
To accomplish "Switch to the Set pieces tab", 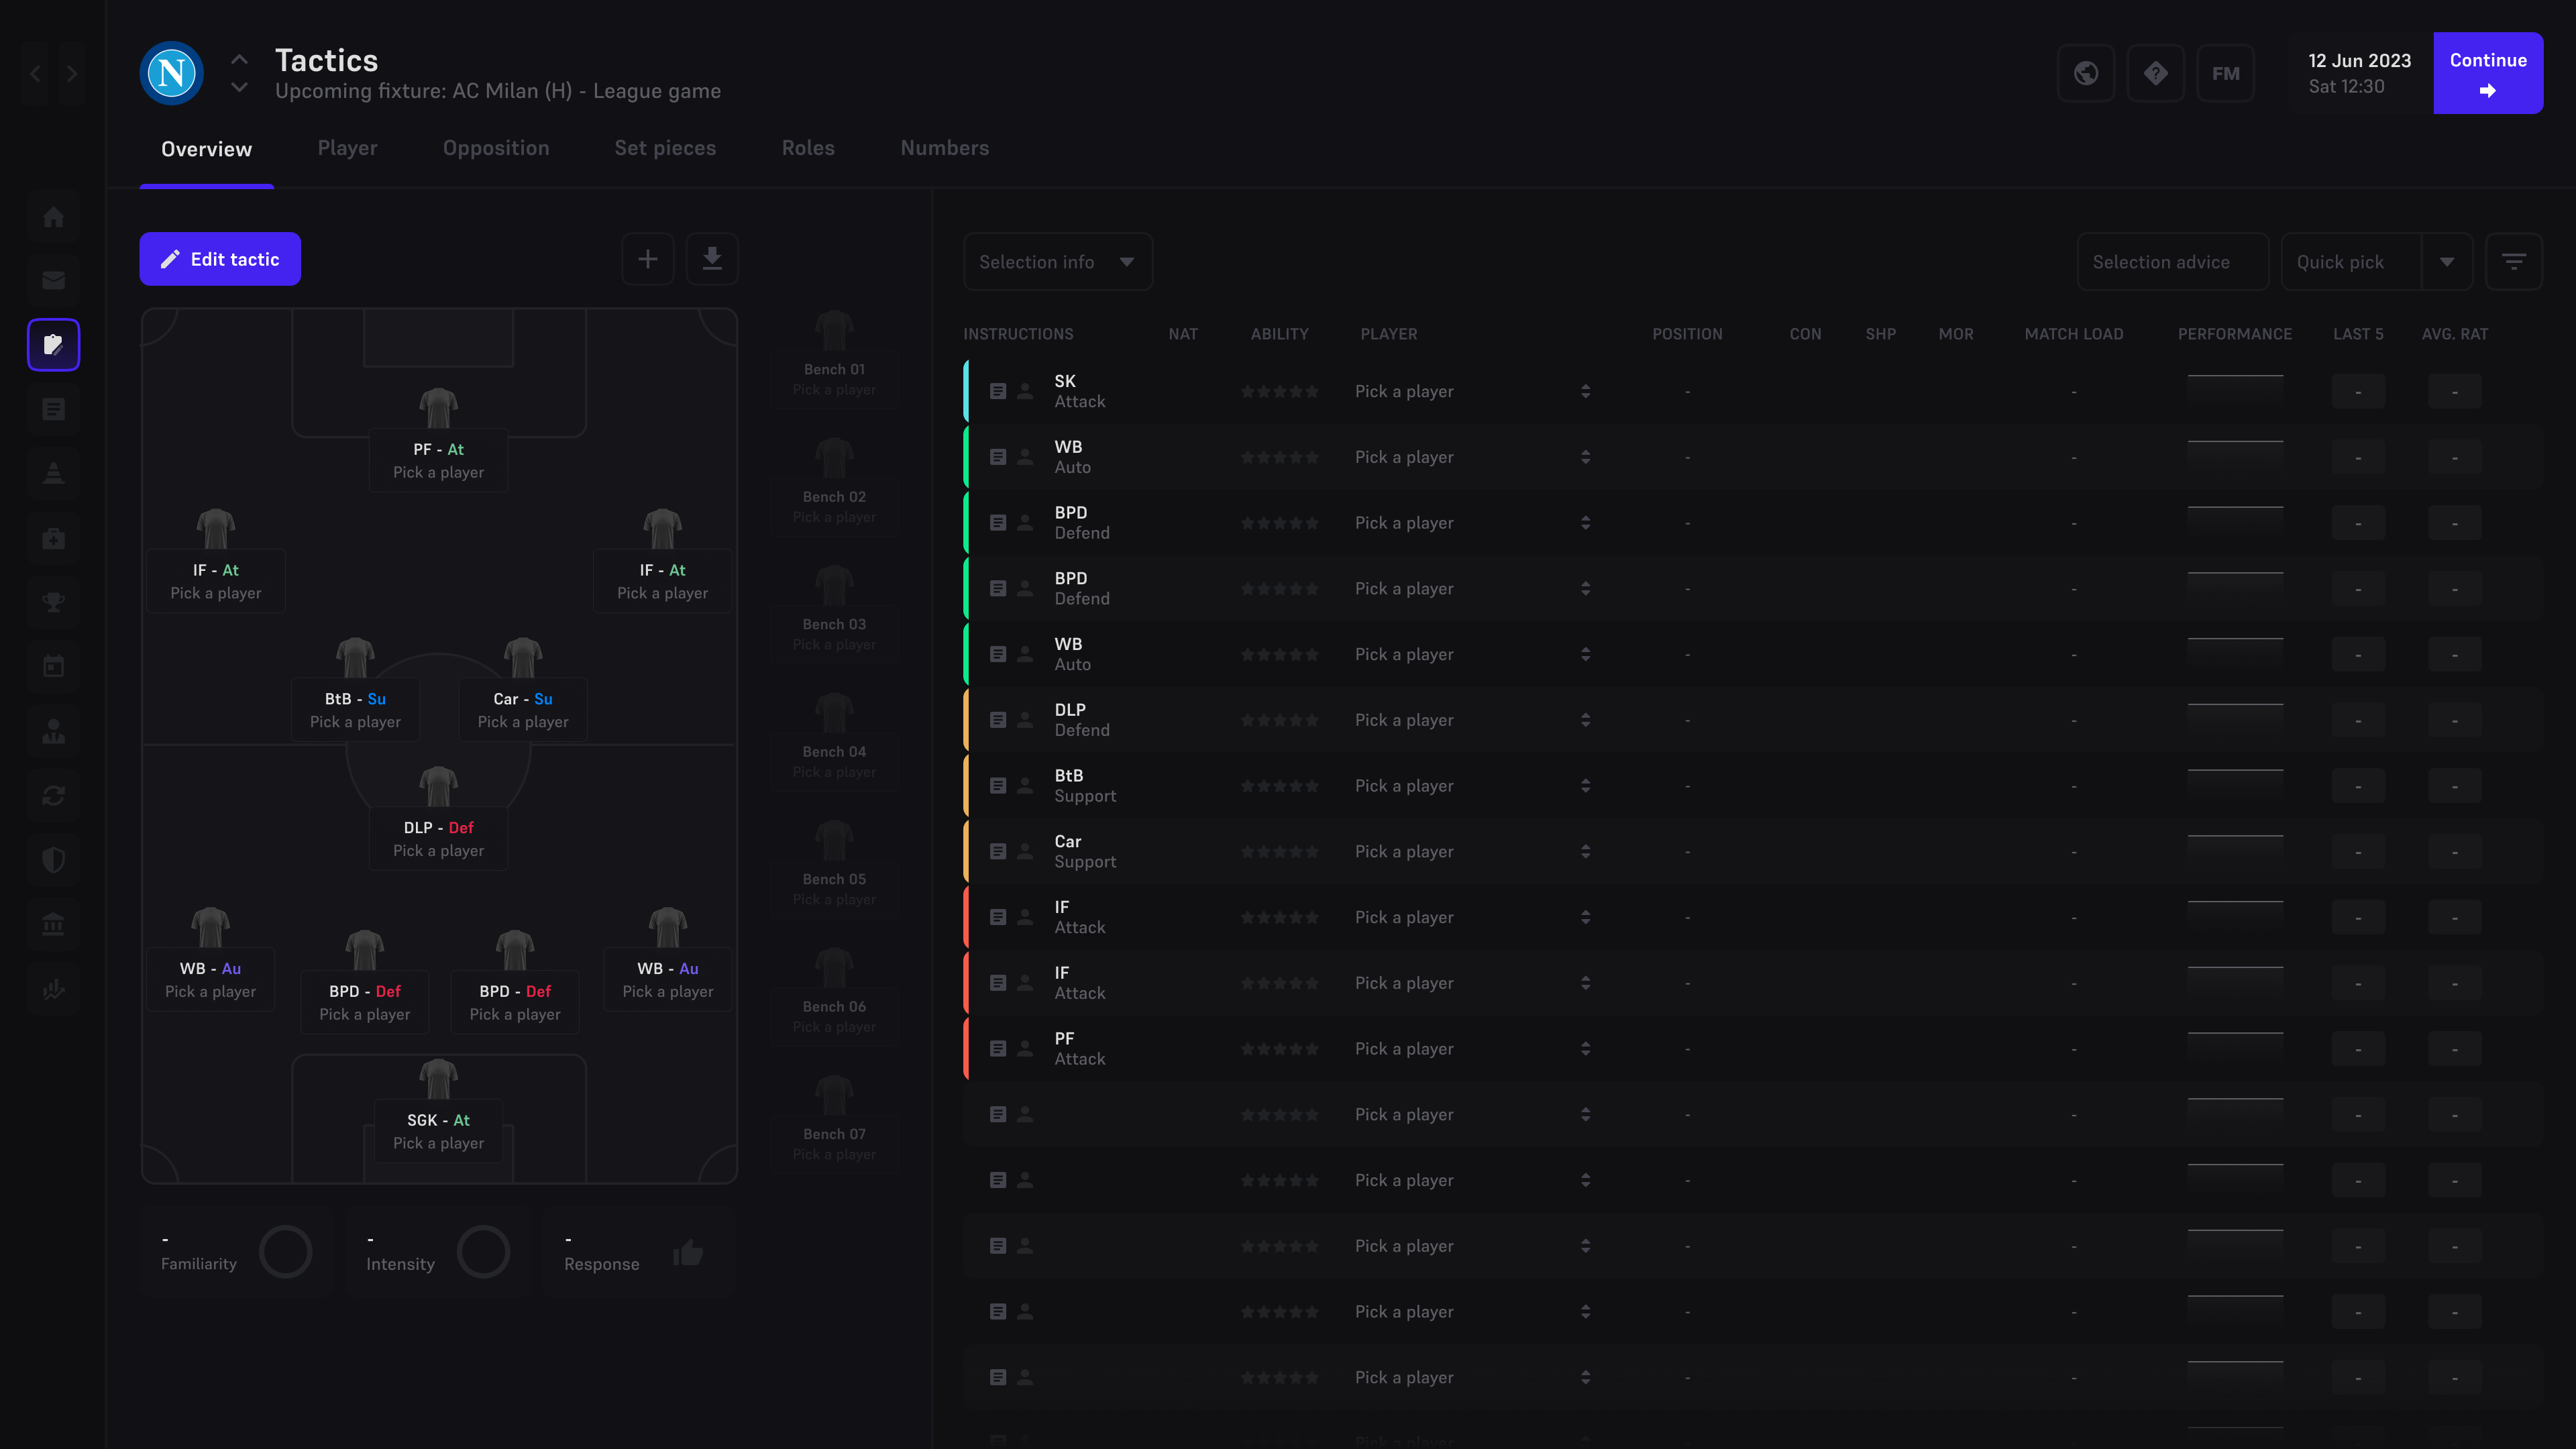I will (x=665, y=148).
